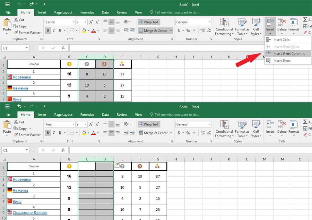Toggle Underline in the bottom Excel window
Viewport: 312px width, 220px height.
[60, 133]
